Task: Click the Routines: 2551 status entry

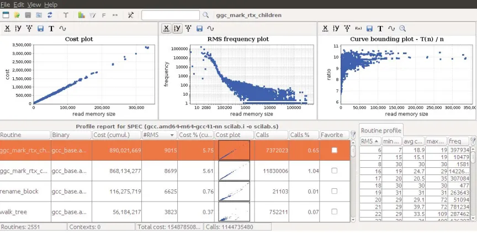Action: [x=33, y=227]
